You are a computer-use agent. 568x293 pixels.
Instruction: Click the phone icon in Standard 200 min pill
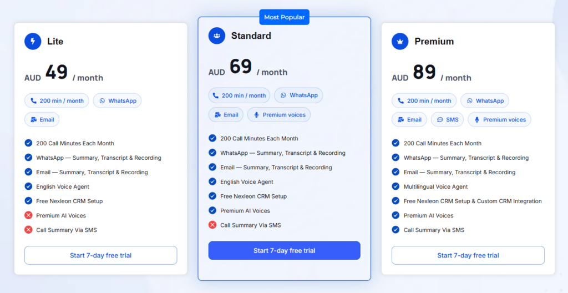(x=216, y=95)
